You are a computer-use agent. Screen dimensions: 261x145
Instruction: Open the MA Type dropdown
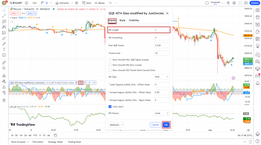click(x=162, y=77)
